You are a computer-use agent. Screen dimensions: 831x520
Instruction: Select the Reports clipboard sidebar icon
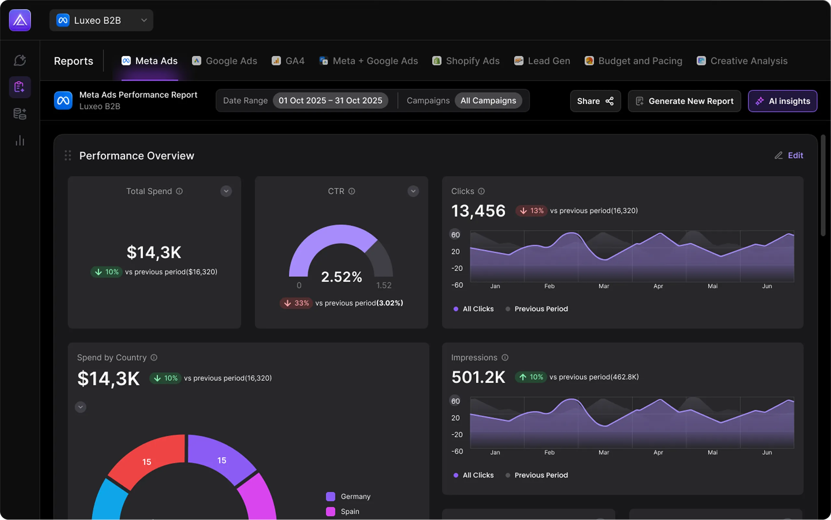(x=20, y=87)
